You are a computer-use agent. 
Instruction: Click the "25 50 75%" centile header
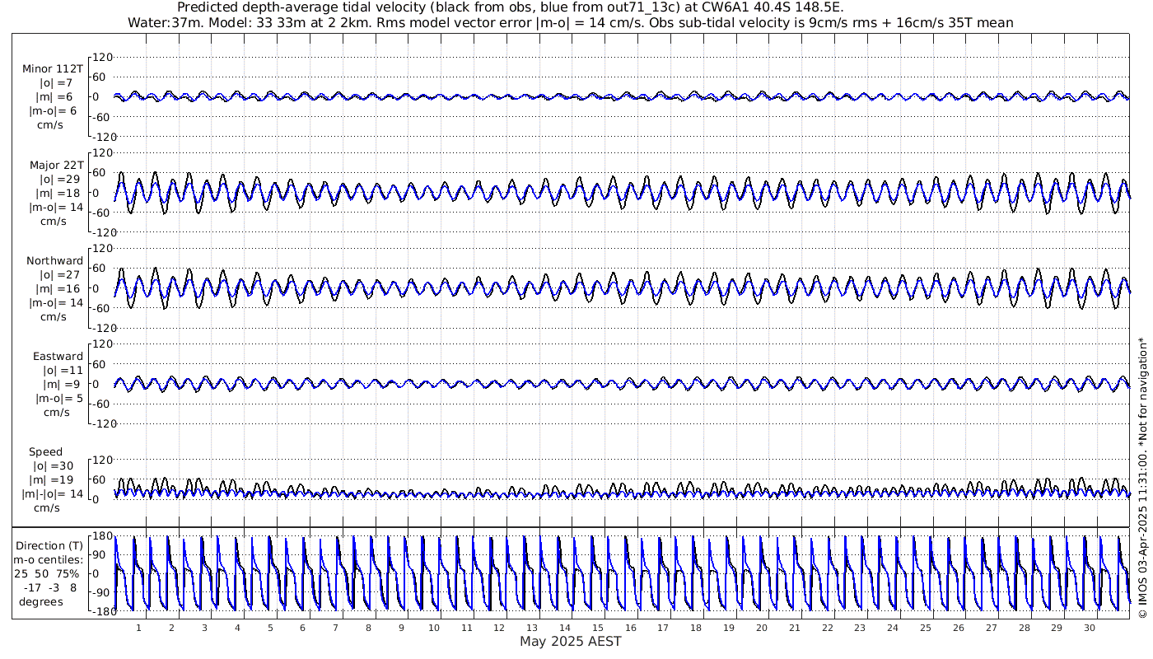click(46, 573)
